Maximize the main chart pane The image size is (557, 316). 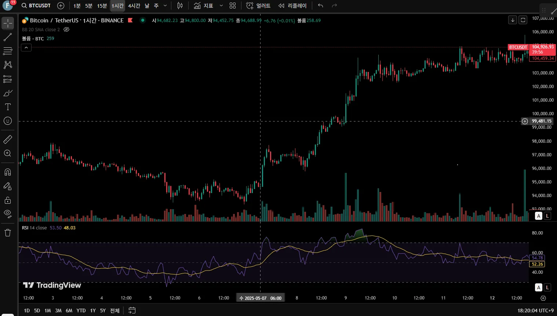point(523,20)
